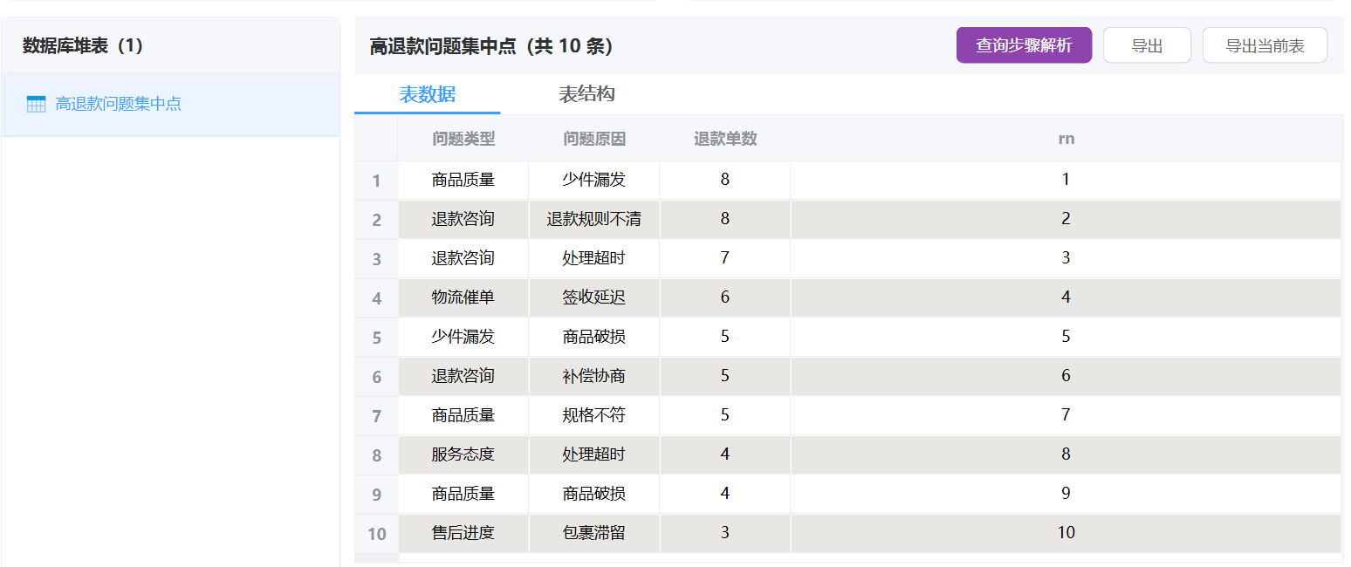Click the 少件漏发 cell in row 1
Image resolution: width=1351 pixels, height=567 pixels.
point(594,180)
